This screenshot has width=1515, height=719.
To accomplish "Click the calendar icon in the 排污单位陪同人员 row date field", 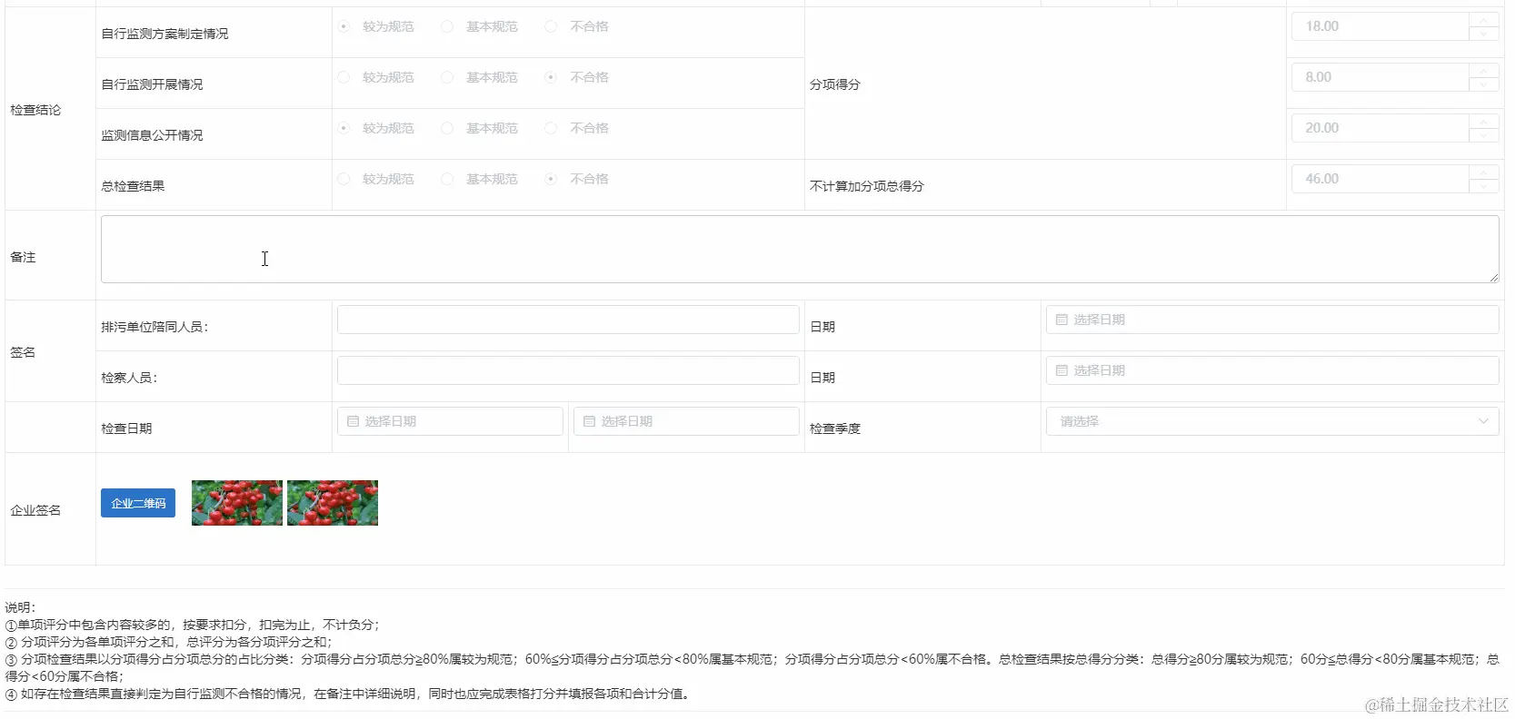I will click(1061, 320).
